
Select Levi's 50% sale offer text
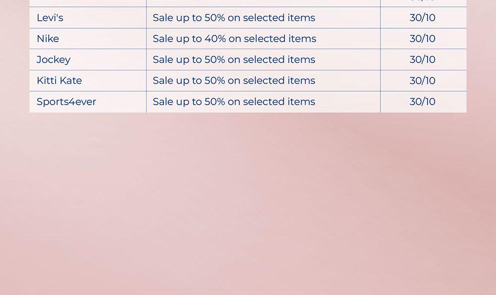tap(234, 18)
